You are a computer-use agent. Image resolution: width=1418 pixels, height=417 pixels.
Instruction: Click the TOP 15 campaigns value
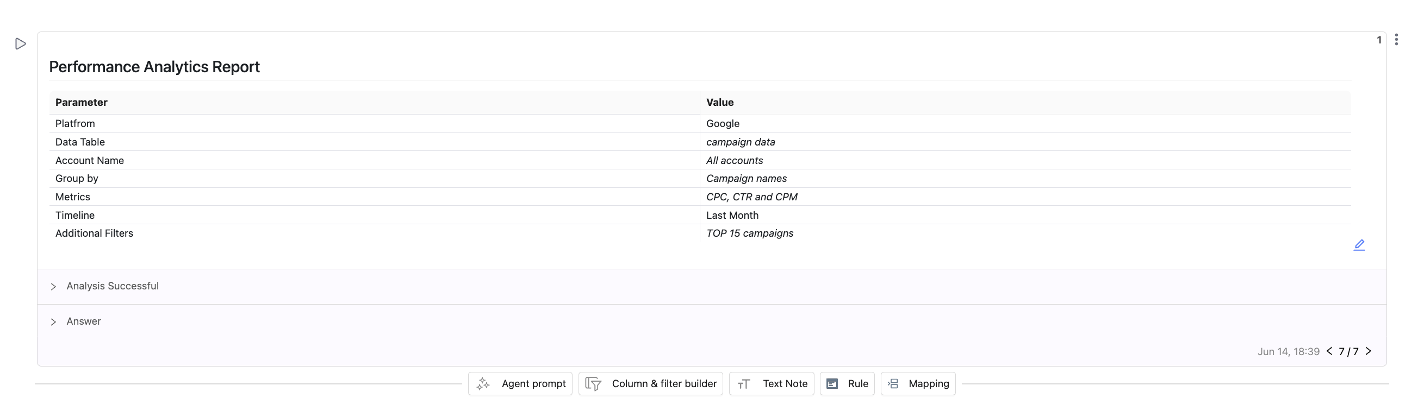click(x=750, y=233)
